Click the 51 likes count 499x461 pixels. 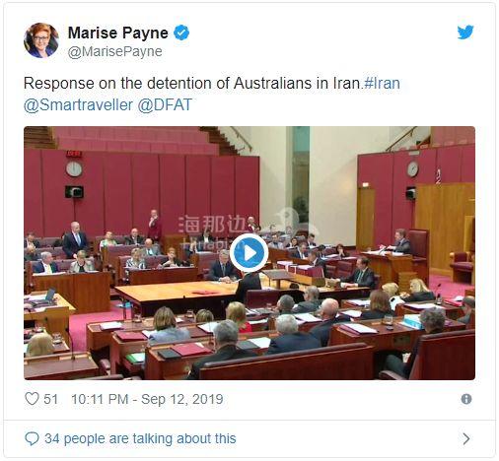point(50,399)
